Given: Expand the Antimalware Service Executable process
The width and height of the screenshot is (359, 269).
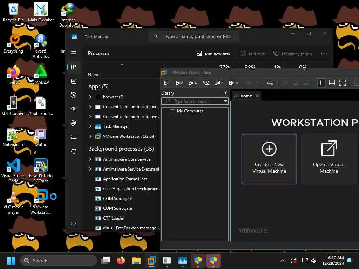Looking at the screenshot, I should tap(90, 169).
